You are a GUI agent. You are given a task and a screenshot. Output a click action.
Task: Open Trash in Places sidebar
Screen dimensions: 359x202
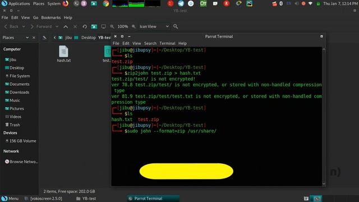tap(12, 125)
